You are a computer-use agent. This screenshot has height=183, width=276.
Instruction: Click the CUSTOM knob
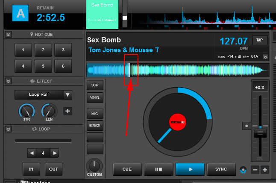click(94, 165)
